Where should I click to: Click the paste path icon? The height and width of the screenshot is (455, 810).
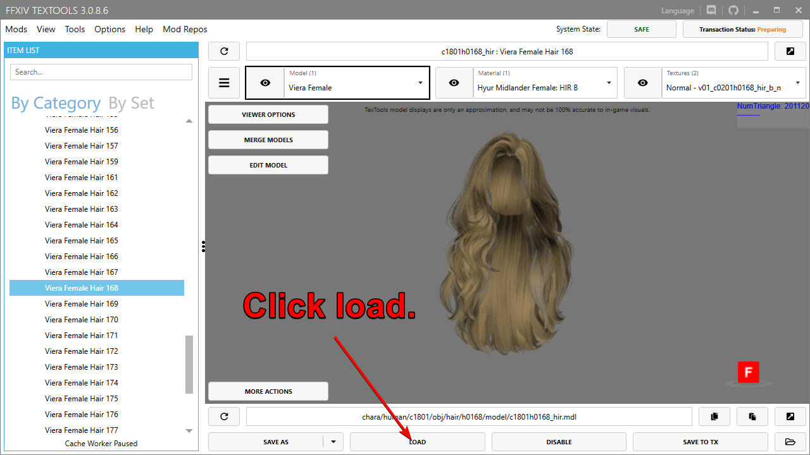(752, 416)
